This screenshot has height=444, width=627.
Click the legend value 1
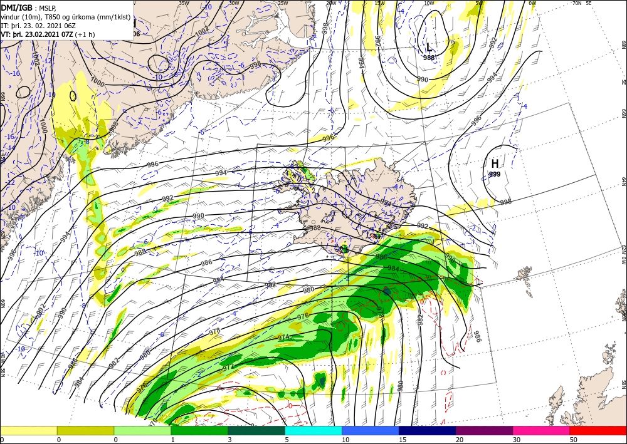[x=173, y=440]
